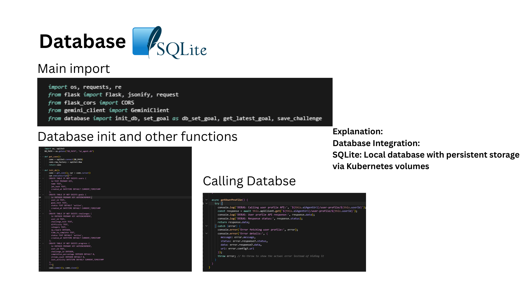Click the highlighted line 19 in init code
The image size is (526, 296).
tap(71, 197)
